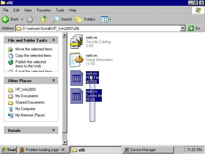Click the task pane scroll down arrow
205x154 pixels.
coord(65,142)
